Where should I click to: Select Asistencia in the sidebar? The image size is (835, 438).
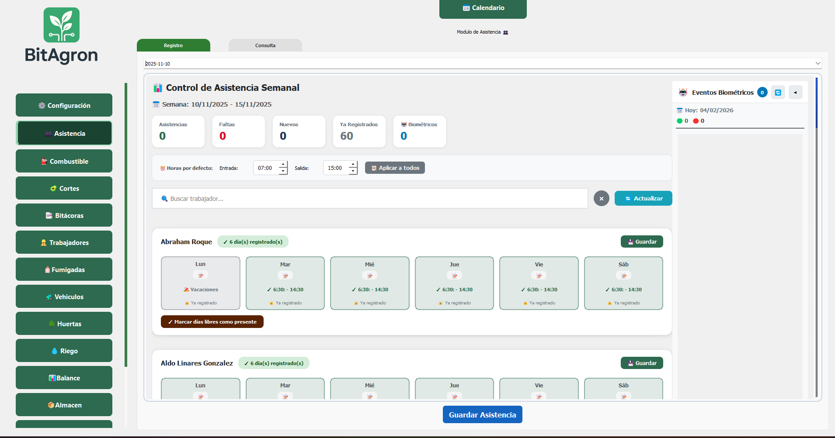pos(64,133)
